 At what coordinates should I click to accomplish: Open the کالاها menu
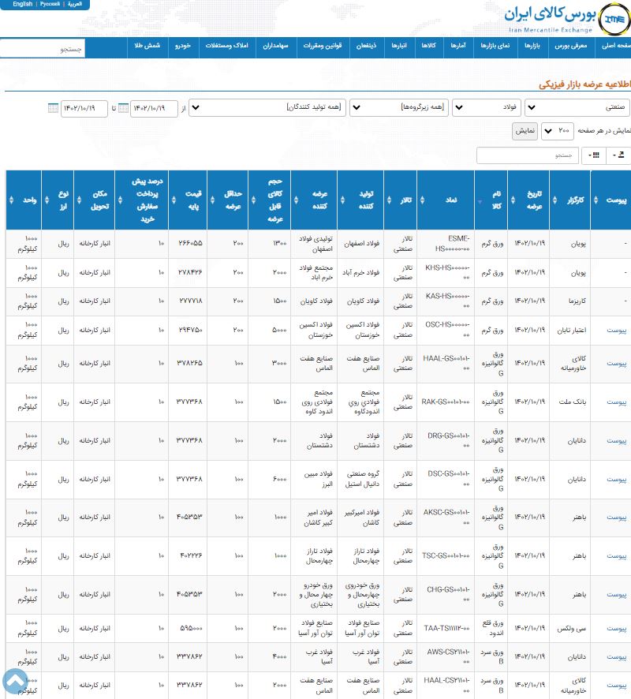point(429,46)
